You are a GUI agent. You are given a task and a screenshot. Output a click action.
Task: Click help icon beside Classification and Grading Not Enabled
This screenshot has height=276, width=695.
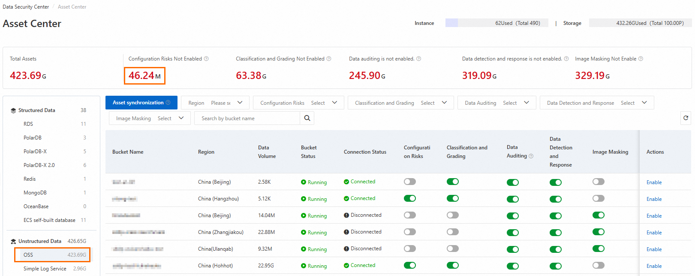click(x=329, y=59)
